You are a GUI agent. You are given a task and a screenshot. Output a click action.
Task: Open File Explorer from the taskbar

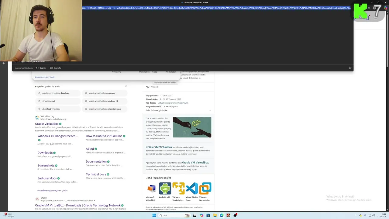click(215, 215)
